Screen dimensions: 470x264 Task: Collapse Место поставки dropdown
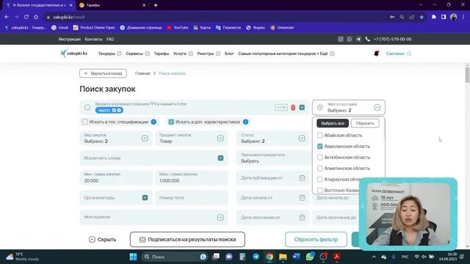[377, 108]
